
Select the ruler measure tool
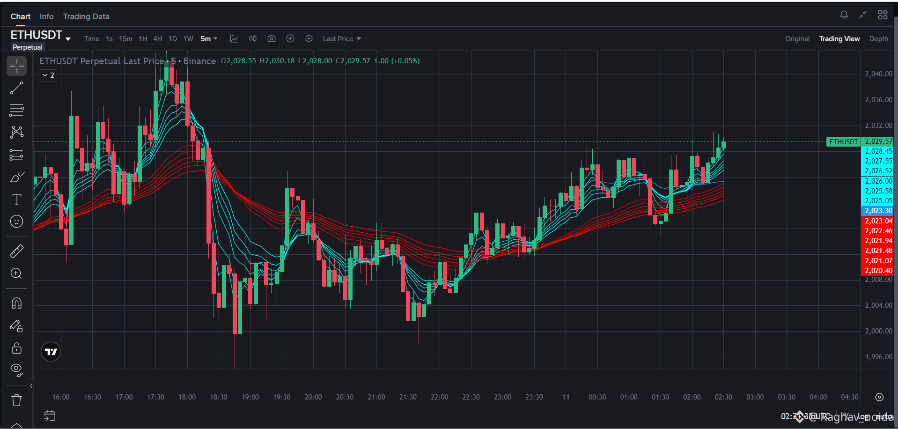pos(16,251)
